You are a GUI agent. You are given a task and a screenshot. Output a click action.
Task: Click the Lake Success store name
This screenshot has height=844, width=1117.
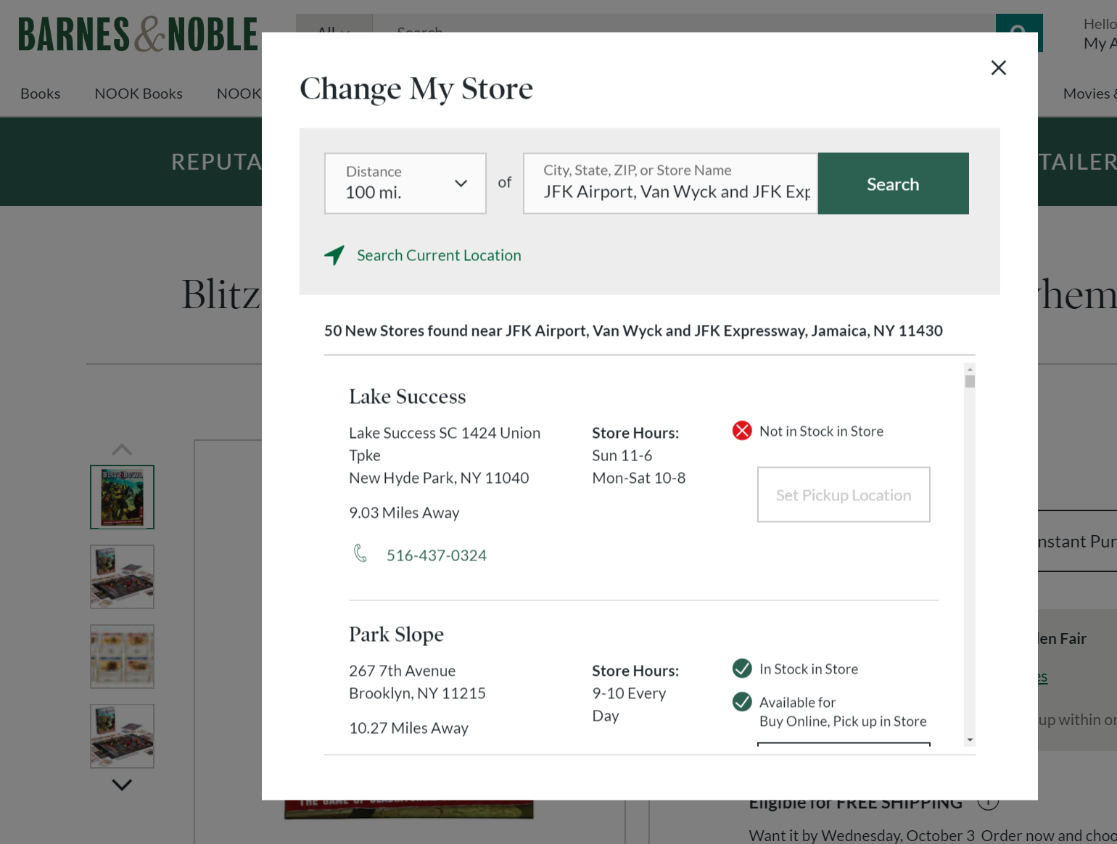[x=408, y=397]
